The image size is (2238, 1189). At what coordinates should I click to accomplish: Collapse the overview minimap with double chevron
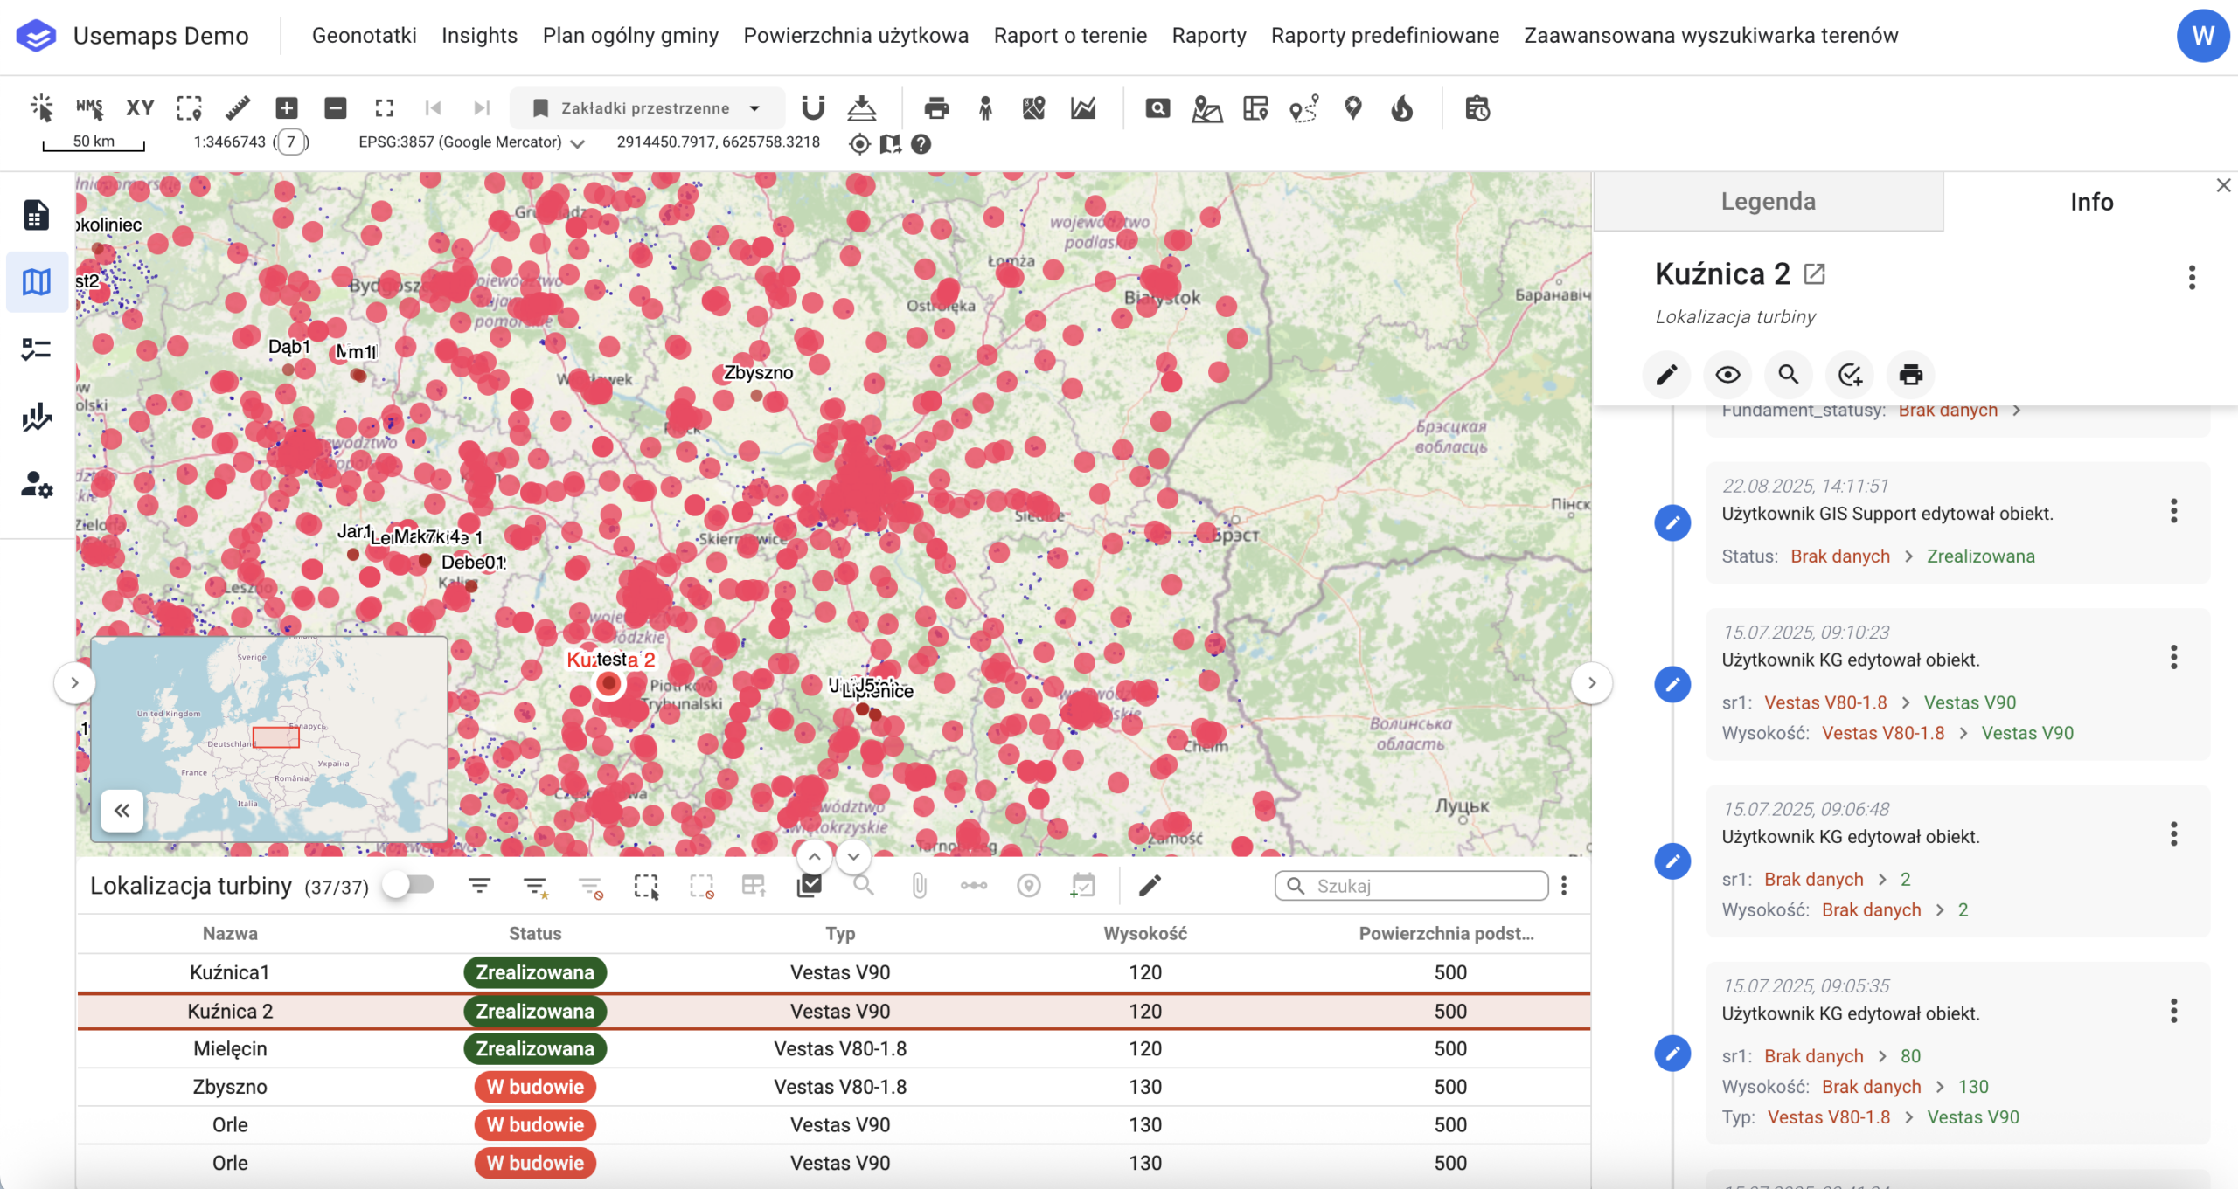click(x=122, y=811)
